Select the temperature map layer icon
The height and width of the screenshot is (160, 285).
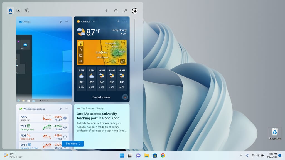pyautogui.click(x=81, y=44)
